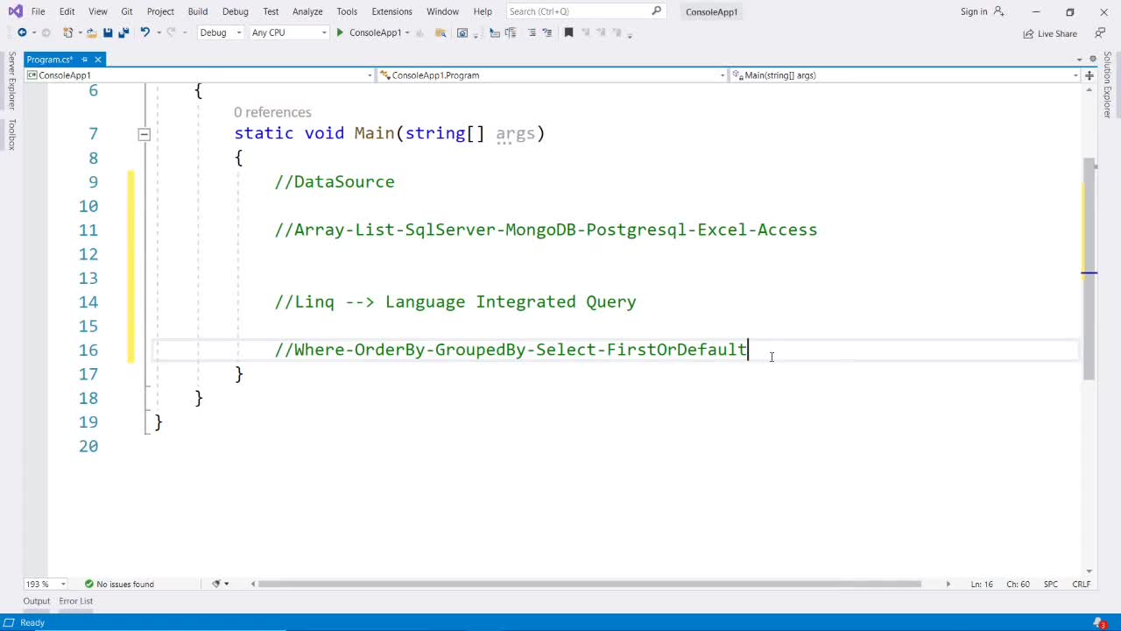1121x631 pixels.
Task: Toggle a bookmark with the bookmark icon
Action: pyautogui.click(x=568, y=32)
